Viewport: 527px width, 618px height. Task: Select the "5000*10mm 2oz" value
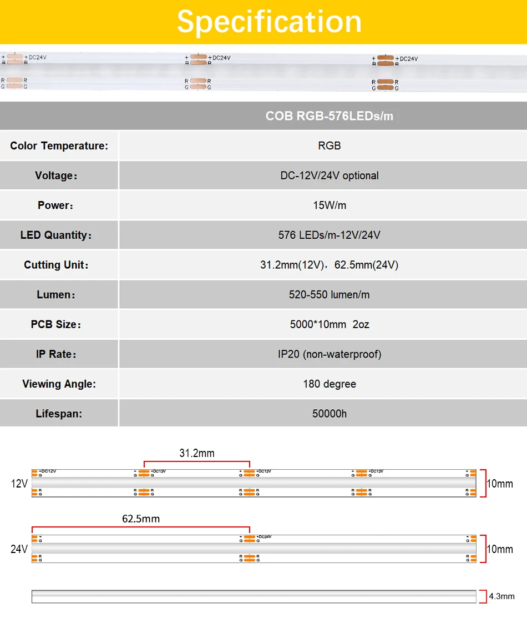tap(330, 324)
